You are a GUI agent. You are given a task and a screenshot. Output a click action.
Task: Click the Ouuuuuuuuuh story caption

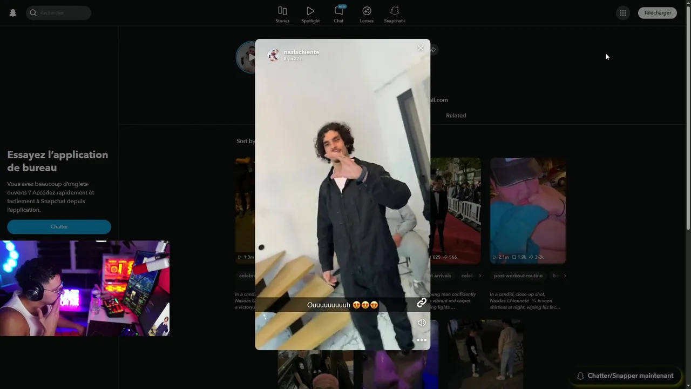(343, 305)
